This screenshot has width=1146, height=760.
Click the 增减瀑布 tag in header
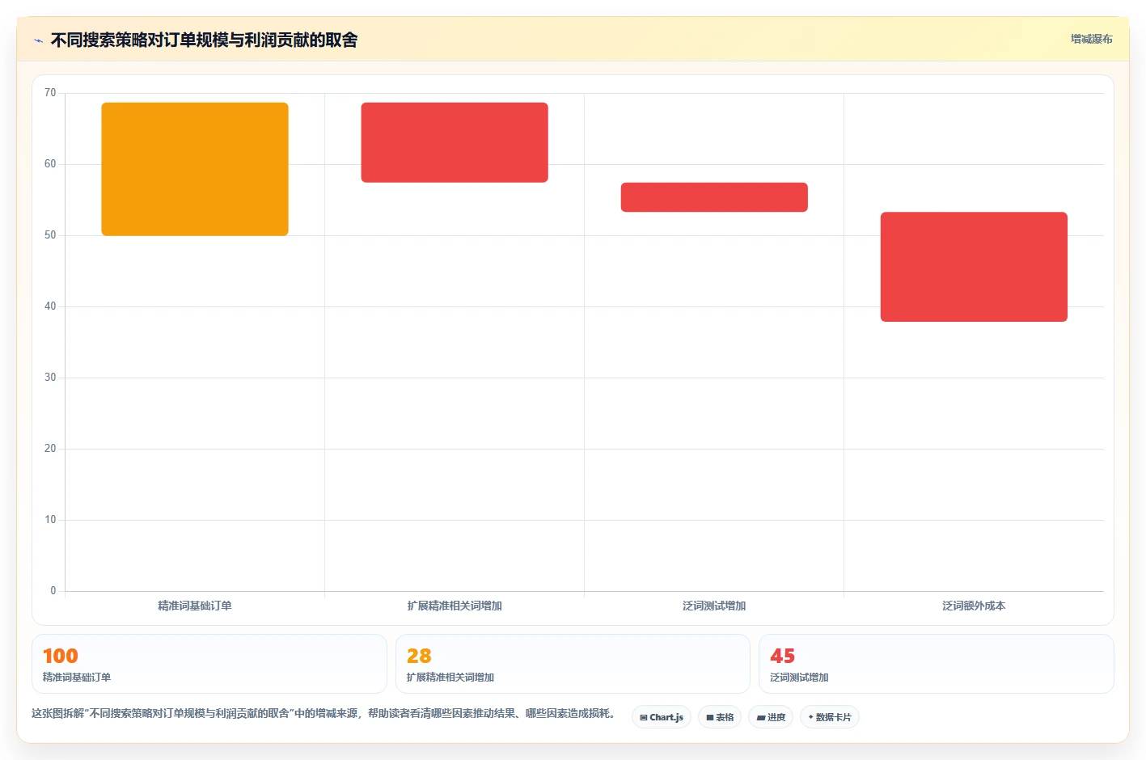point(1091,39)
